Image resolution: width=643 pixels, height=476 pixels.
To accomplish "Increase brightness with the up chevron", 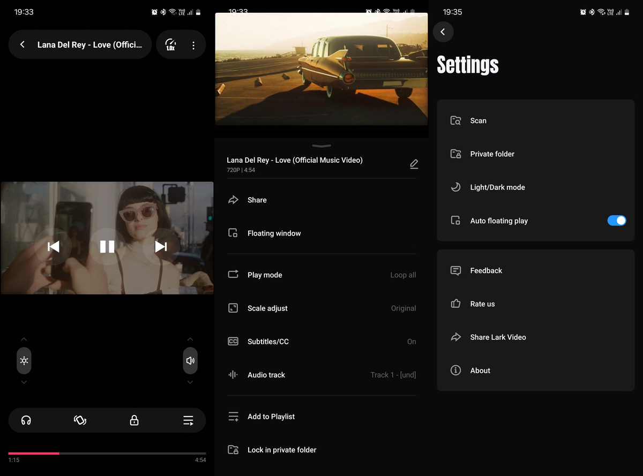I will tap(24, 339).
